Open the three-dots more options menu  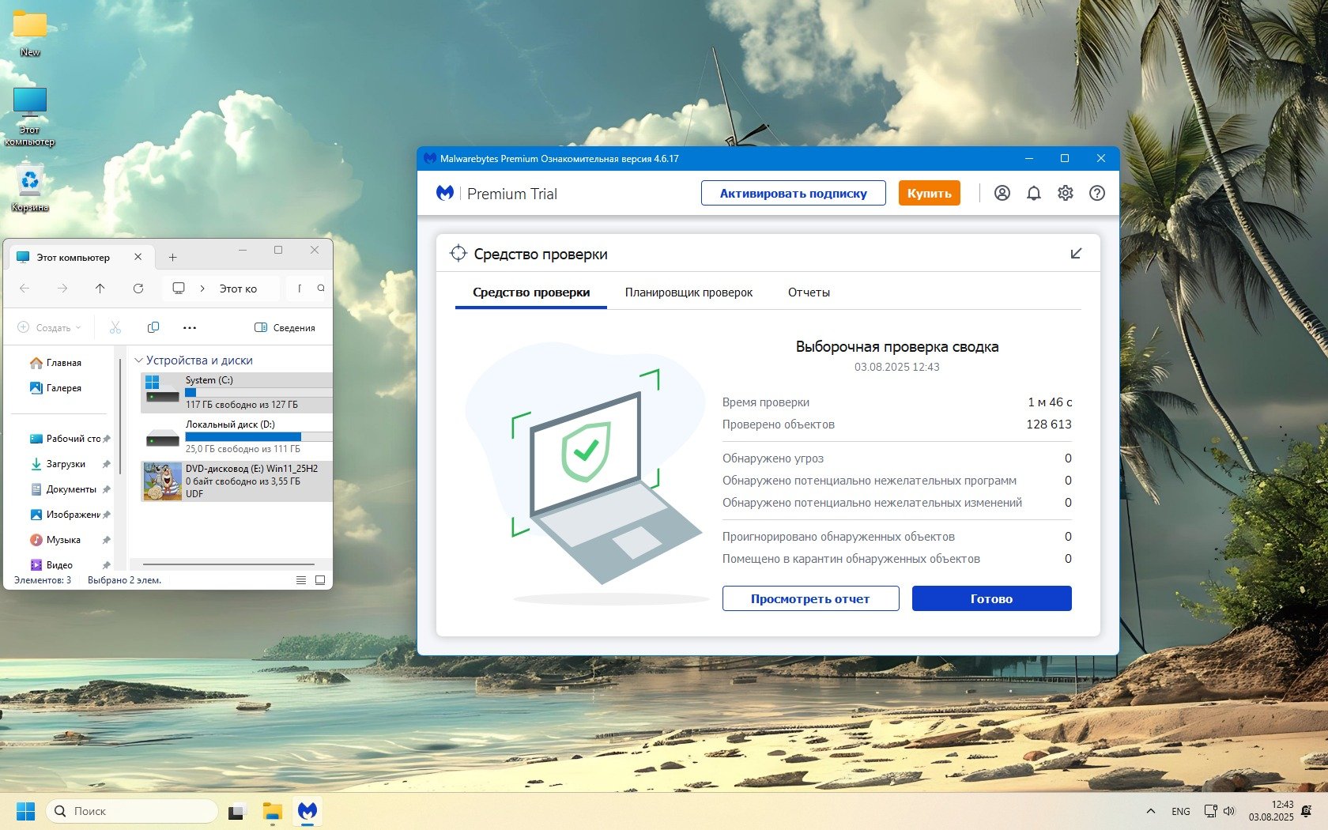190,327
